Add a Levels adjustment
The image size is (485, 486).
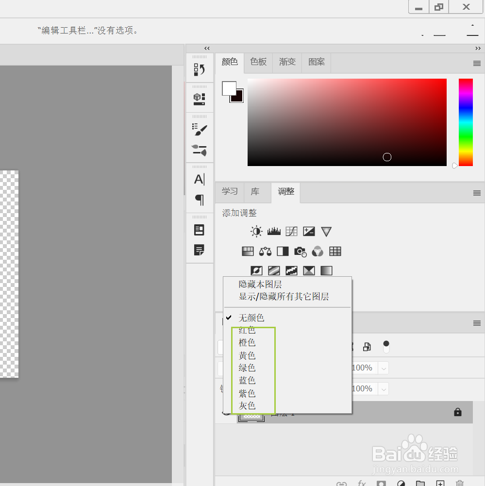coord(274,232)
